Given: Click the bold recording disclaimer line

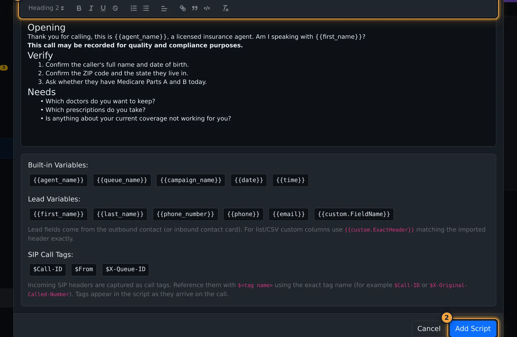Looking at the screenshot, I should click(135, 45).
